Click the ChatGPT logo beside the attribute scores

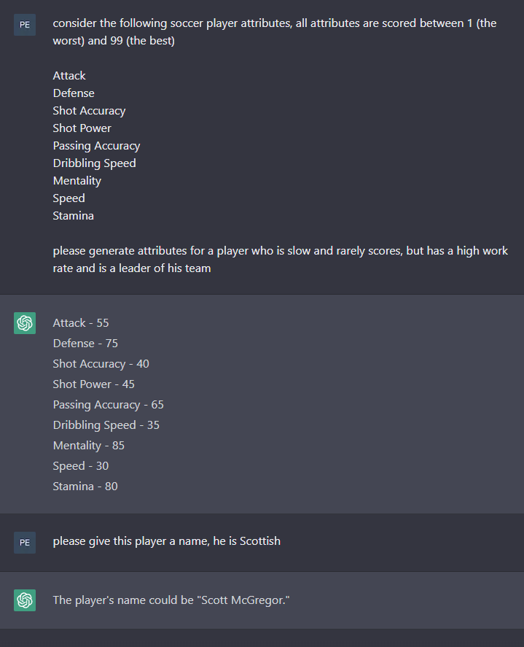[x=25, y=323]
